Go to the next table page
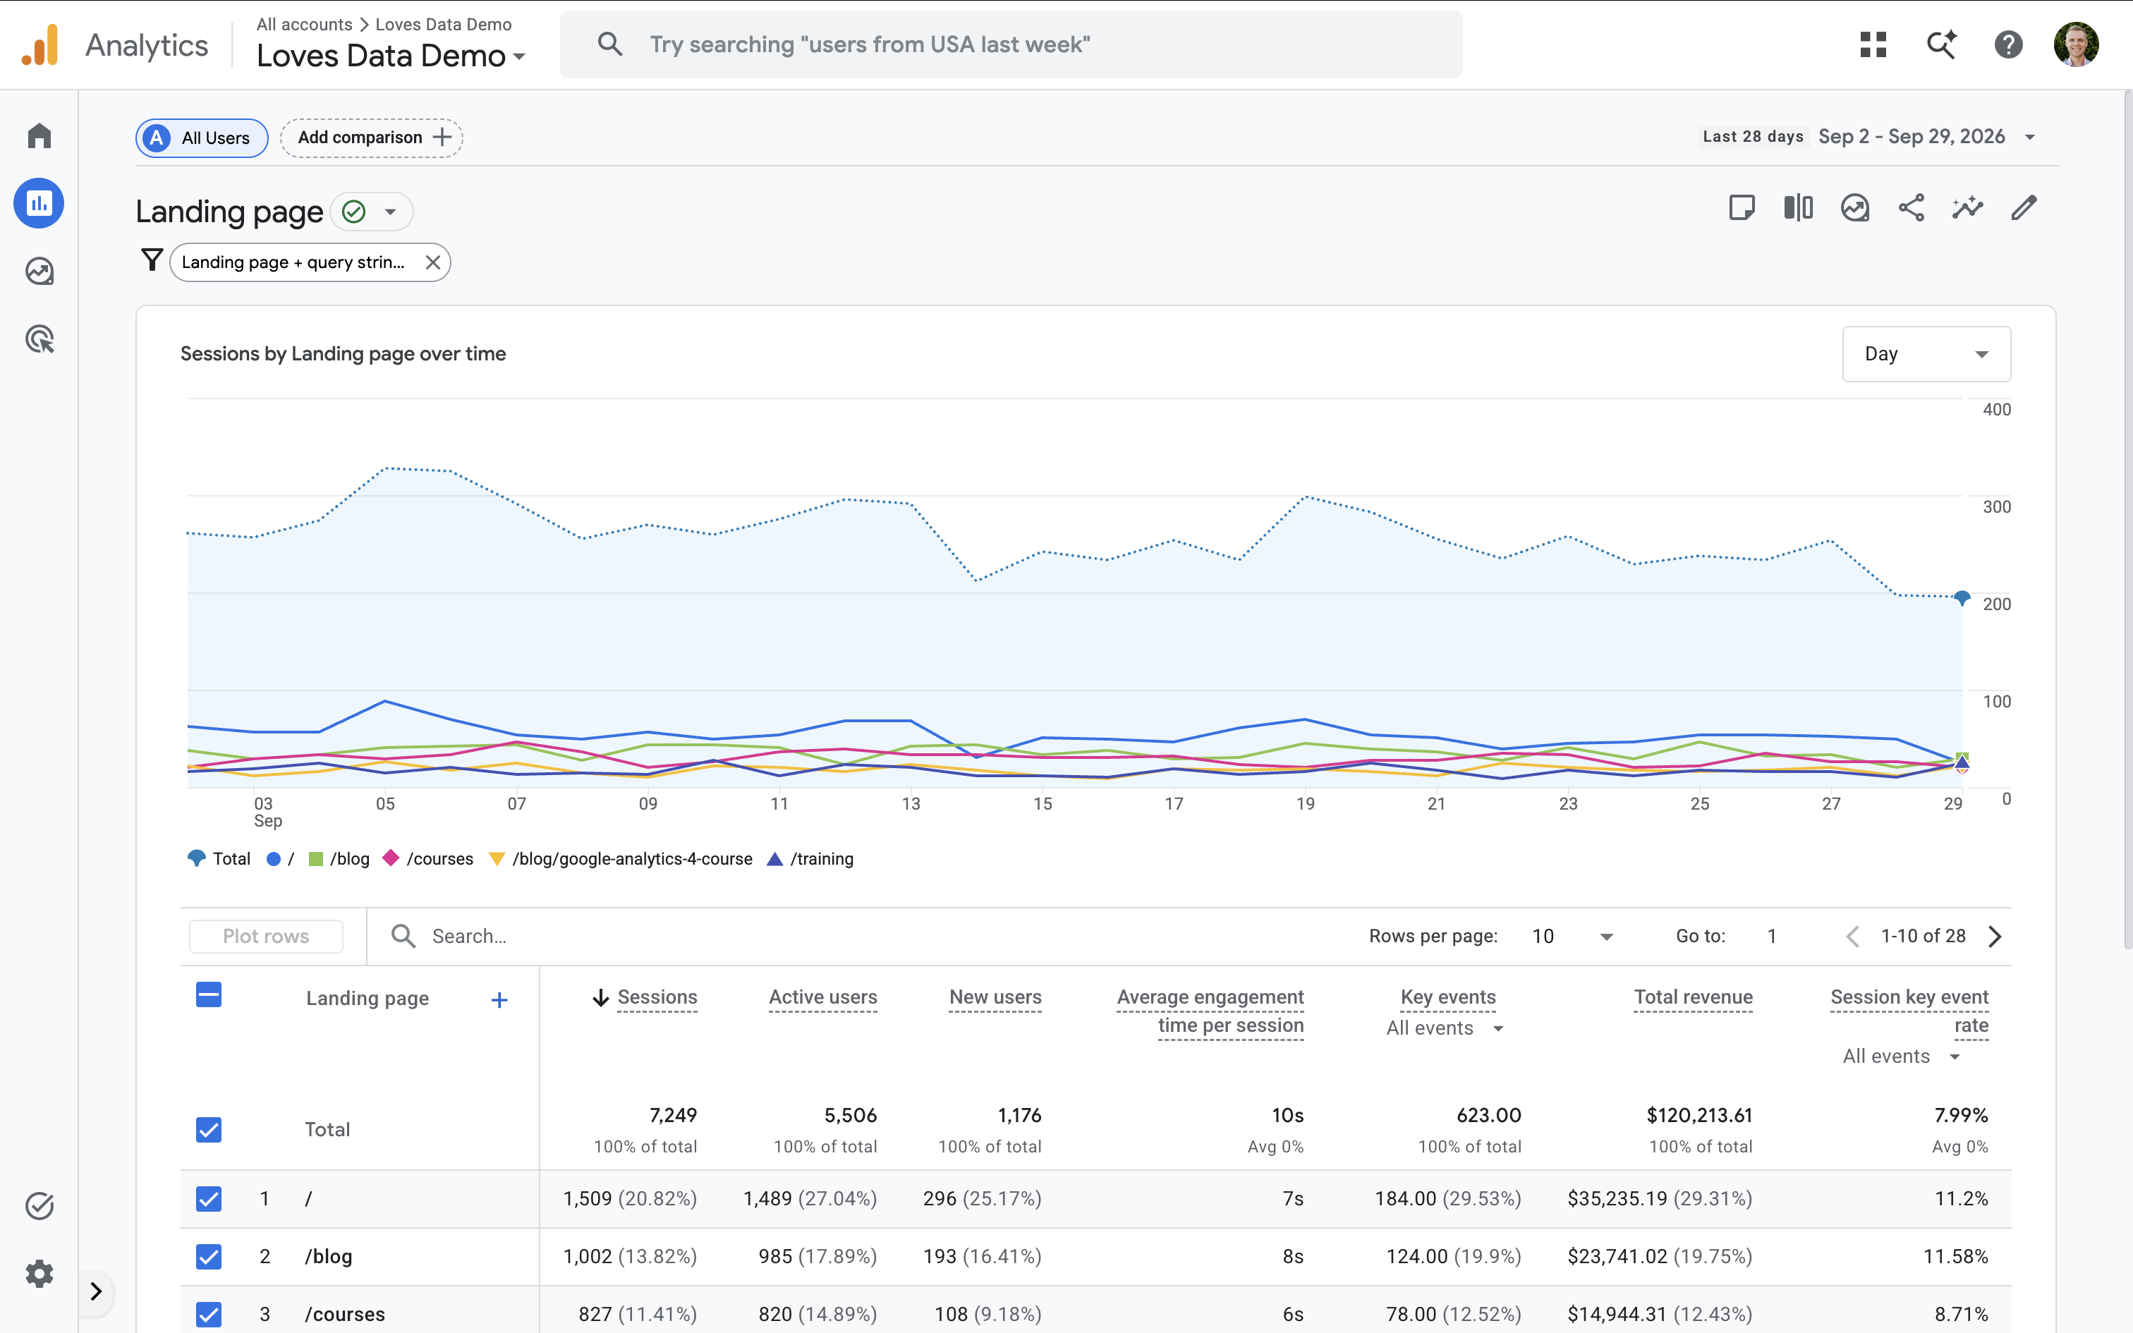The height and width of the screenshot is (1333, 2133). pyautogui.click(x=1995, y=937)
